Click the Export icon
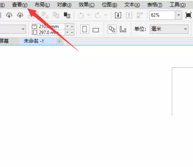193x167 pixels. point(129,15)
